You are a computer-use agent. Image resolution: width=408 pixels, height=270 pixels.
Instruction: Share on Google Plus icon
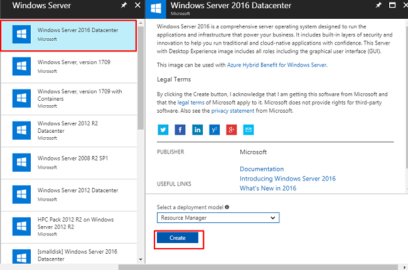pyautogui.click(x=231, y=130)
